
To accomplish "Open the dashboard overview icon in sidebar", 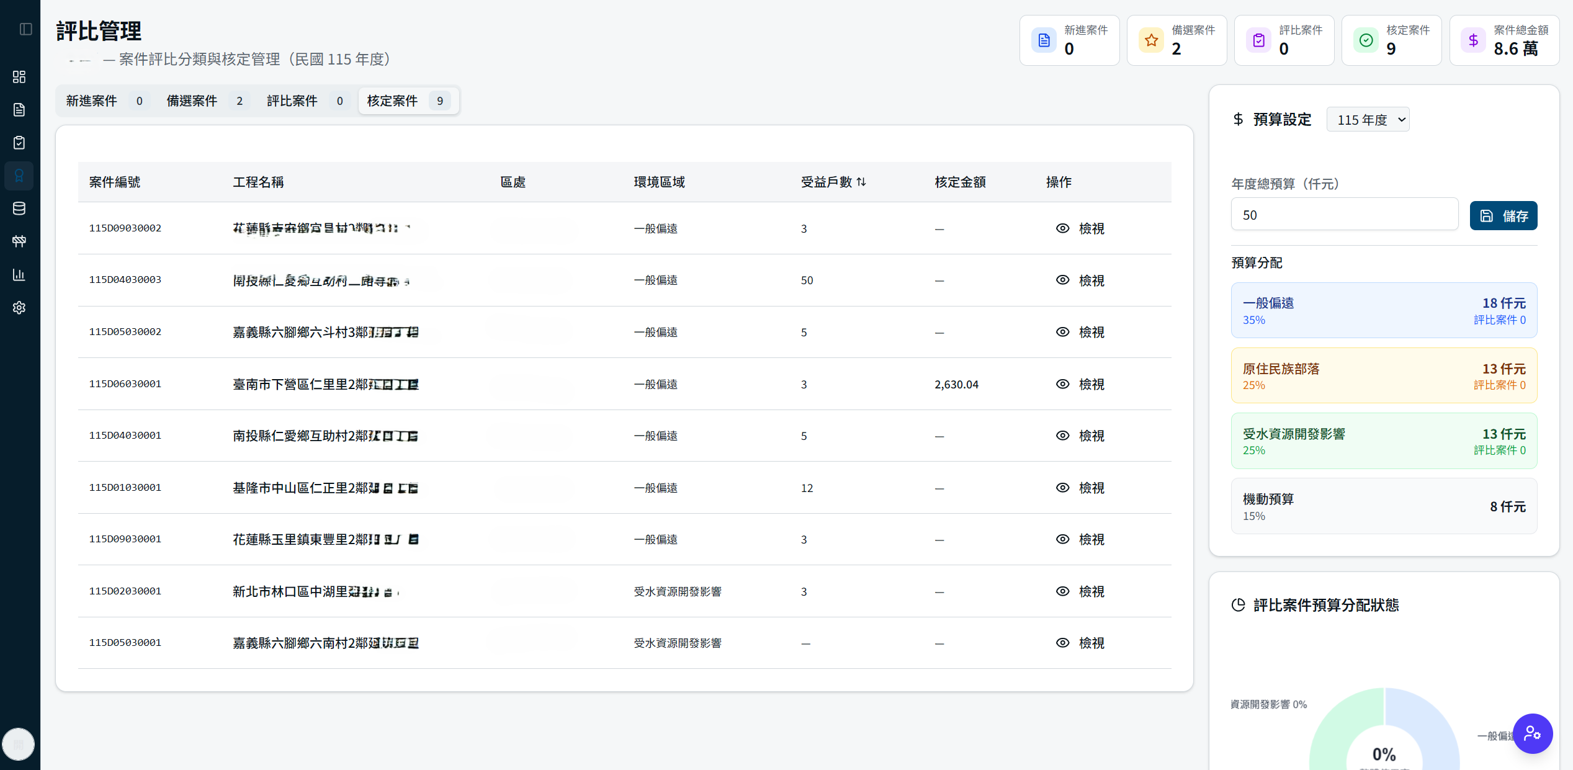I will [x=19, y=77].
